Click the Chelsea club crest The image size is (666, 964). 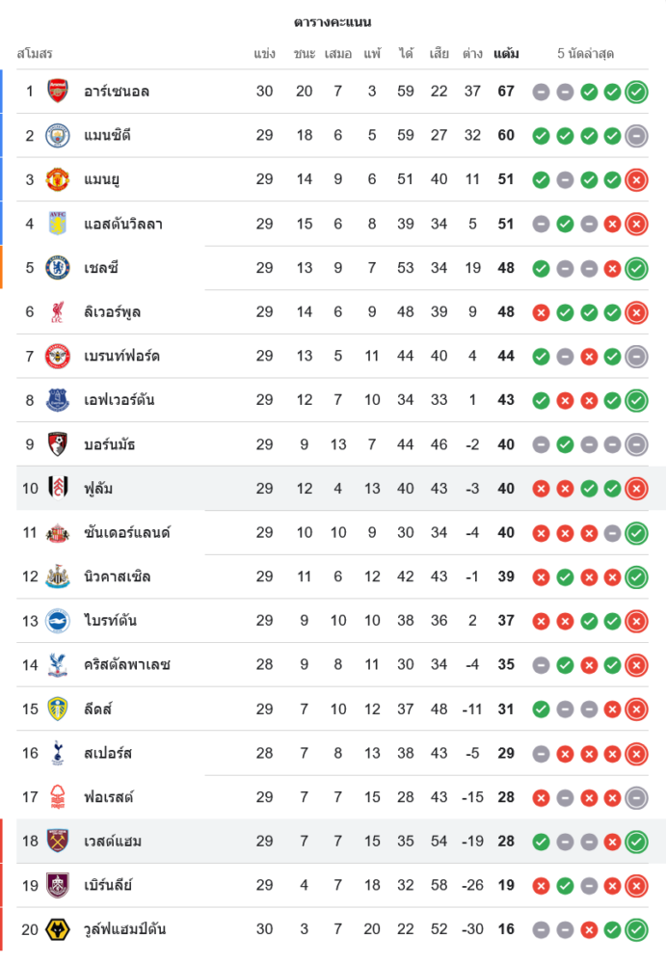[58, 268]
